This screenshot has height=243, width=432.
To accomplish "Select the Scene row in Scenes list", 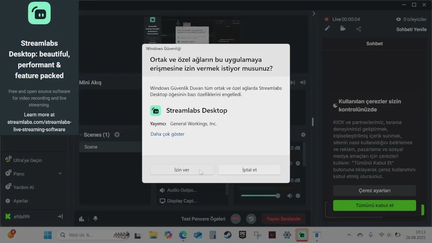I will click(111, 147).
